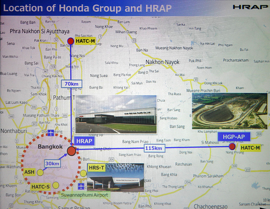Image resolution: width=270 pixels, height=209 pixels.
Task: Click the red marker below HGP-AP
Action: click(232, 146)
